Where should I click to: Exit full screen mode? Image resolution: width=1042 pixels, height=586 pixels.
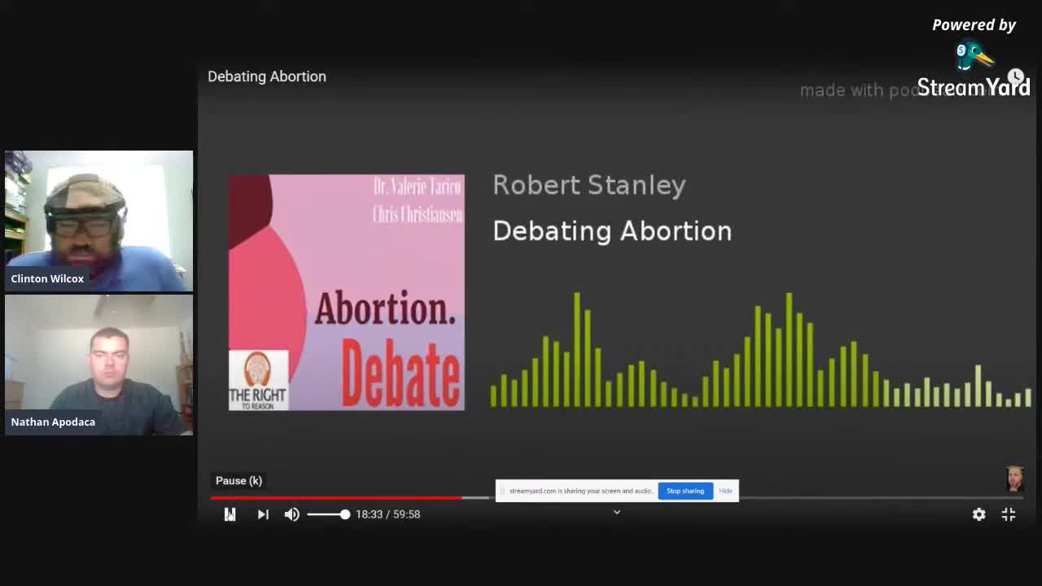1009,514
